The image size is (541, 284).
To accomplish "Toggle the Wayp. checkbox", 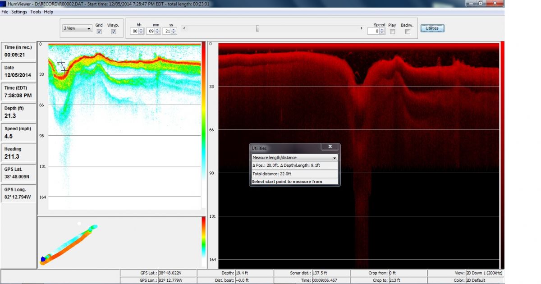I will [x=113, y=32].
